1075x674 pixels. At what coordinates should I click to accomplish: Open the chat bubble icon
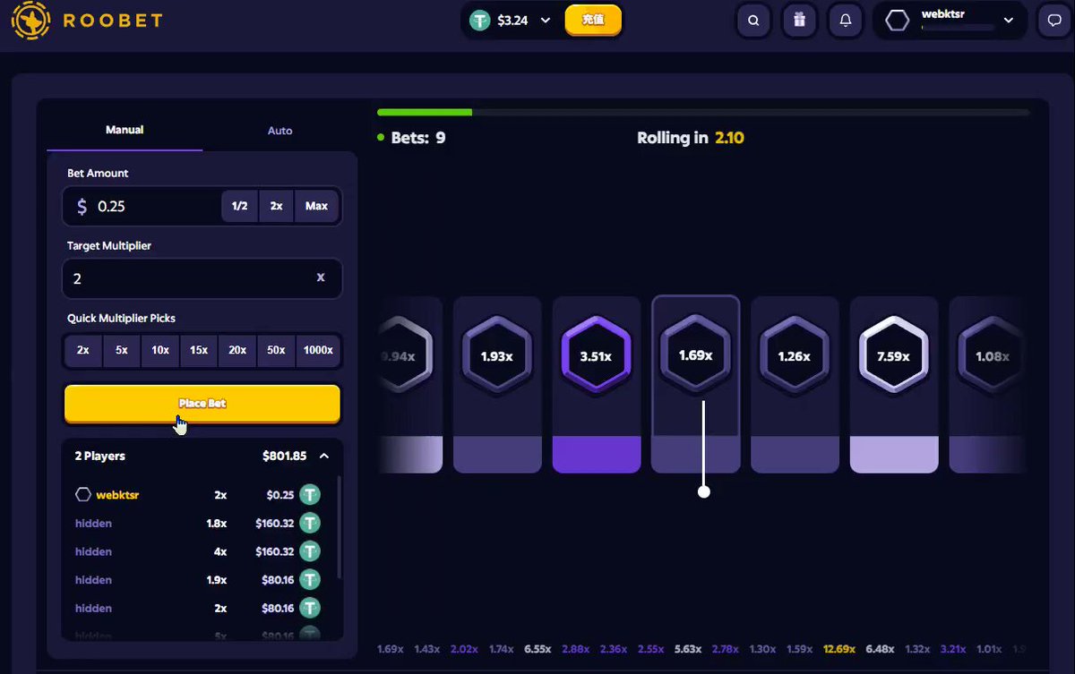click(x=1055, y=21)
